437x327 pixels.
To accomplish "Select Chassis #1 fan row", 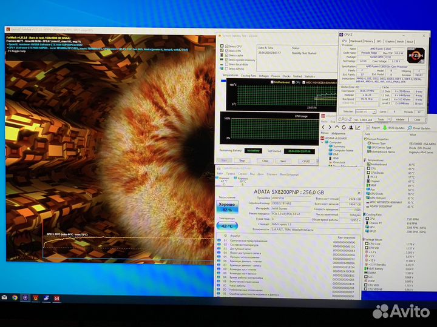I will point(391,223).
